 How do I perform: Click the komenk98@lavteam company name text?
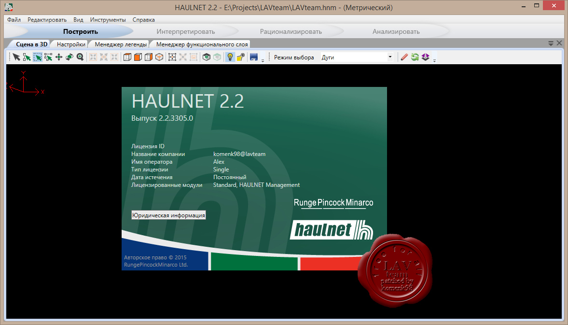[239, 154]
